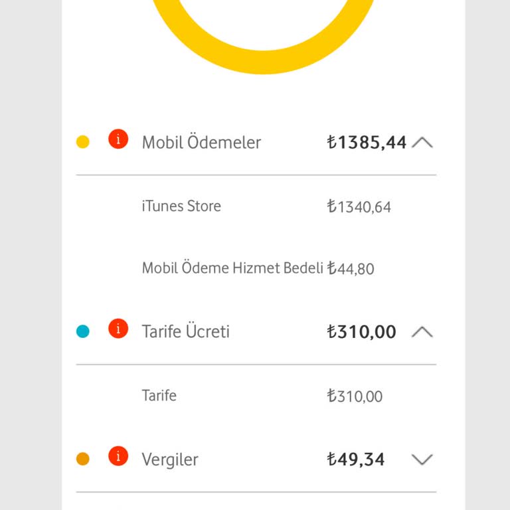This screenshot has width=510, height=510.
Task: Show info for Vergiler via red icon
Action: tap(118, 457)
